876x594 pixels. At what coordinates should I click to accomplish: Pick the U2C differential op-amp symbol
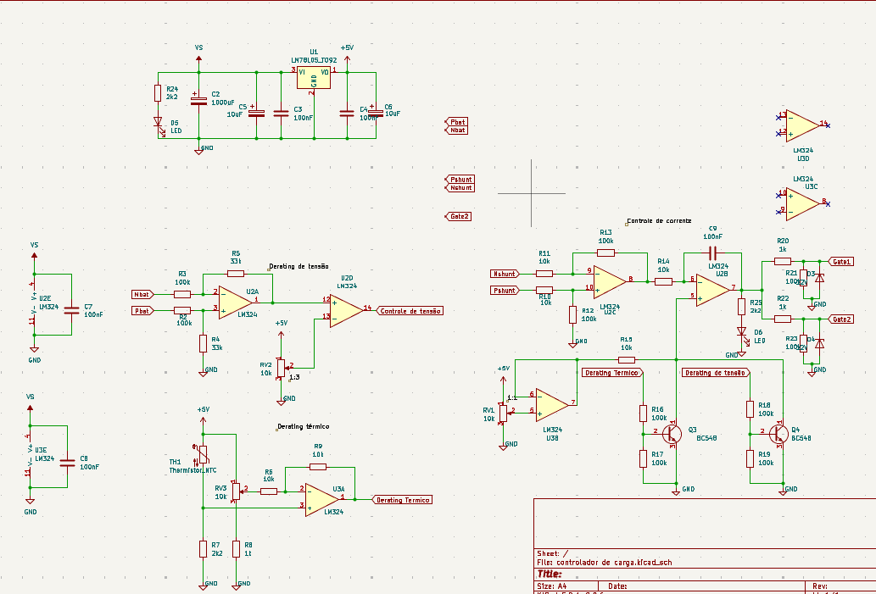610,282
